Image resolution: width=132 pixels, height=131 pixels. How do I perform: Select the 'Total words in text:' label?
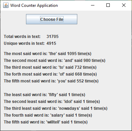pos(22,37)
